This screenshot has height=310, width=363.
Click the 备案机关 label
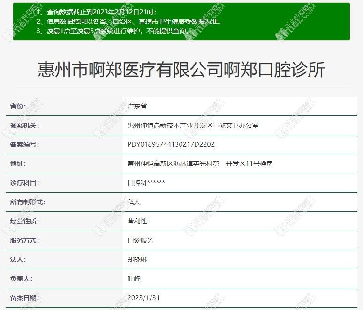[24, 125]
